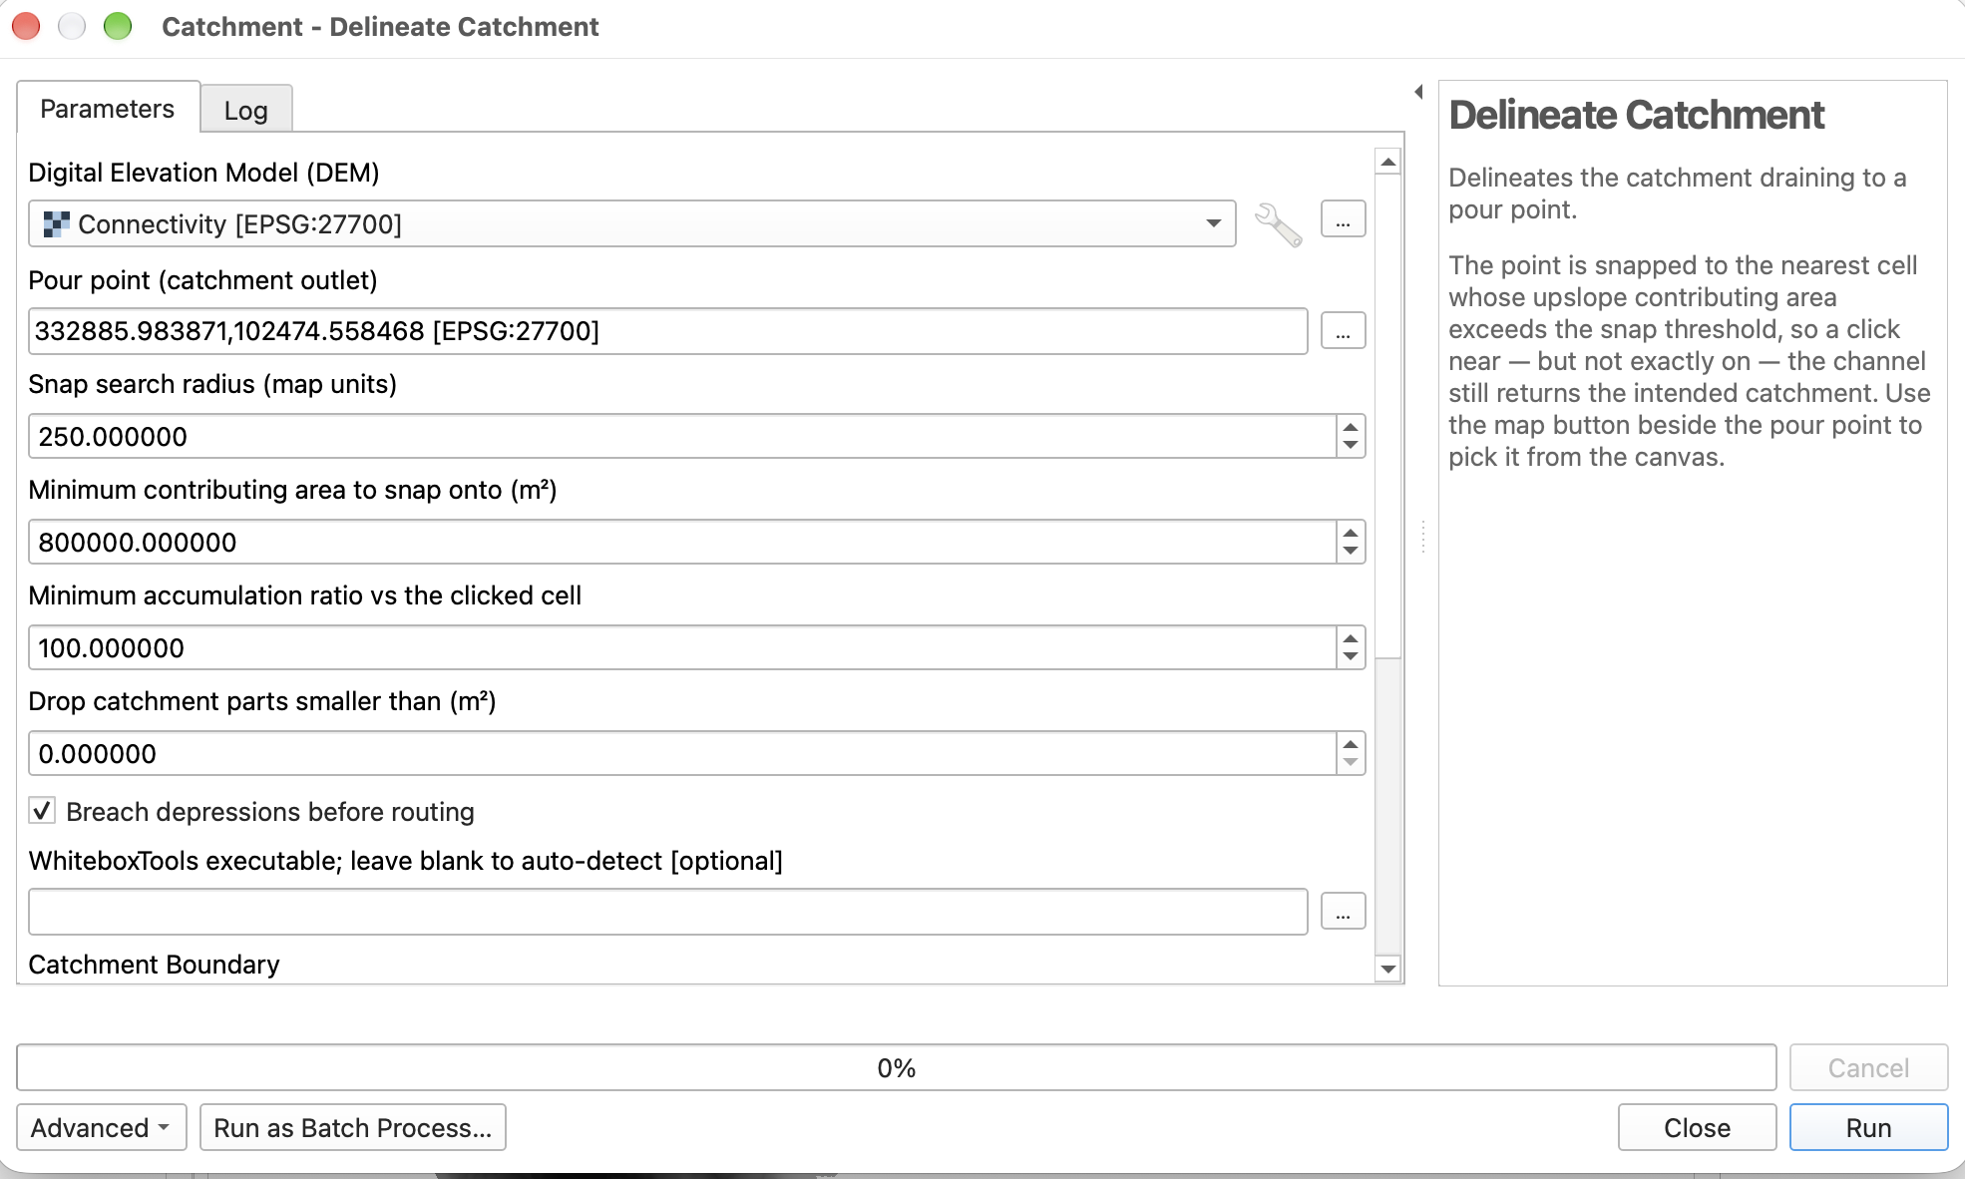
Task: Click the Catchment Boundary label
Action: click(154, 965)
